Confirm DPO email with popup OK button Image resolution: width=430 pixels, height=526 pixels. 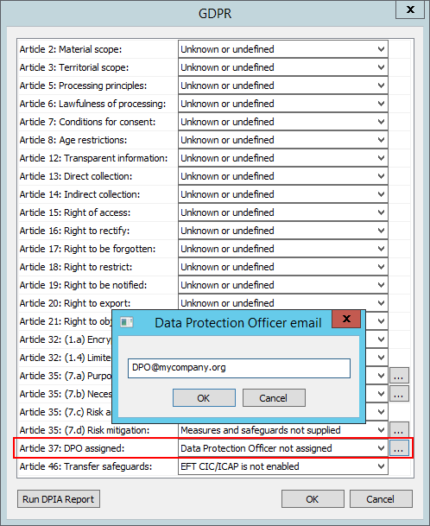click(204, 398)
